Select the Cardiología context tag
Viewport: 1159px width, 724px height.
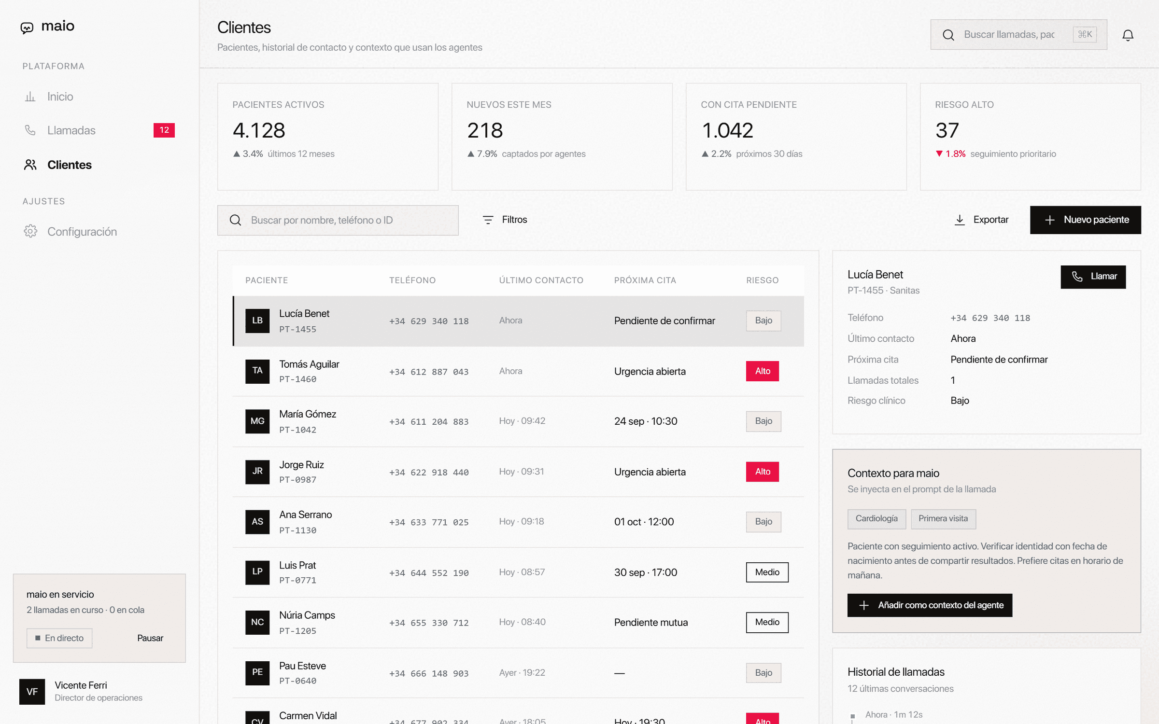876,519
